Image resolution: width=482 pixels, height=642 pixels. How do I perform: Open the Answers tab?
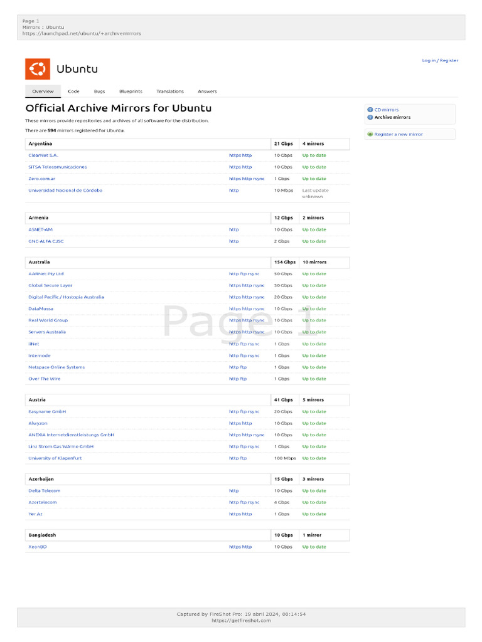point(207,92)
